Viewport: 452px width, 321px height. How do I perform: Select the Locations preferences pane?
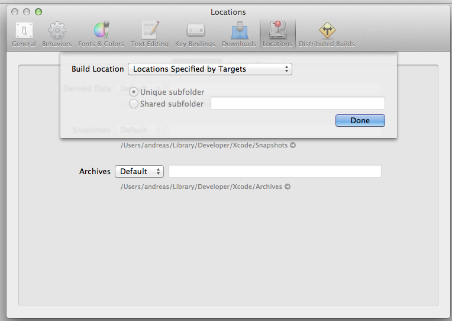277,34
